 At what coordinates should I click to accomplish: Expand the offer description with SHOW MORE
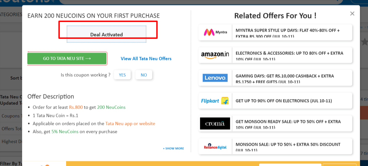(x=173, y=148)
